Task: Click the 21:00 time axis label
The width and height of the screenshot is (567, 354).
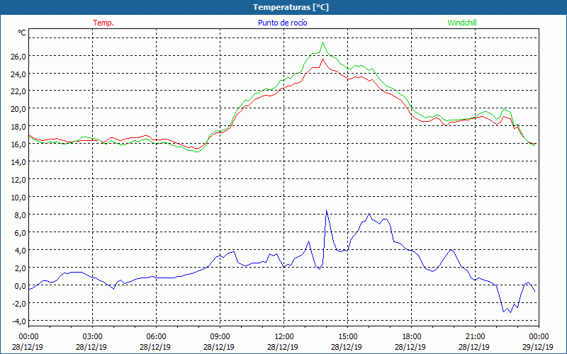Action: tap(475, 337)
